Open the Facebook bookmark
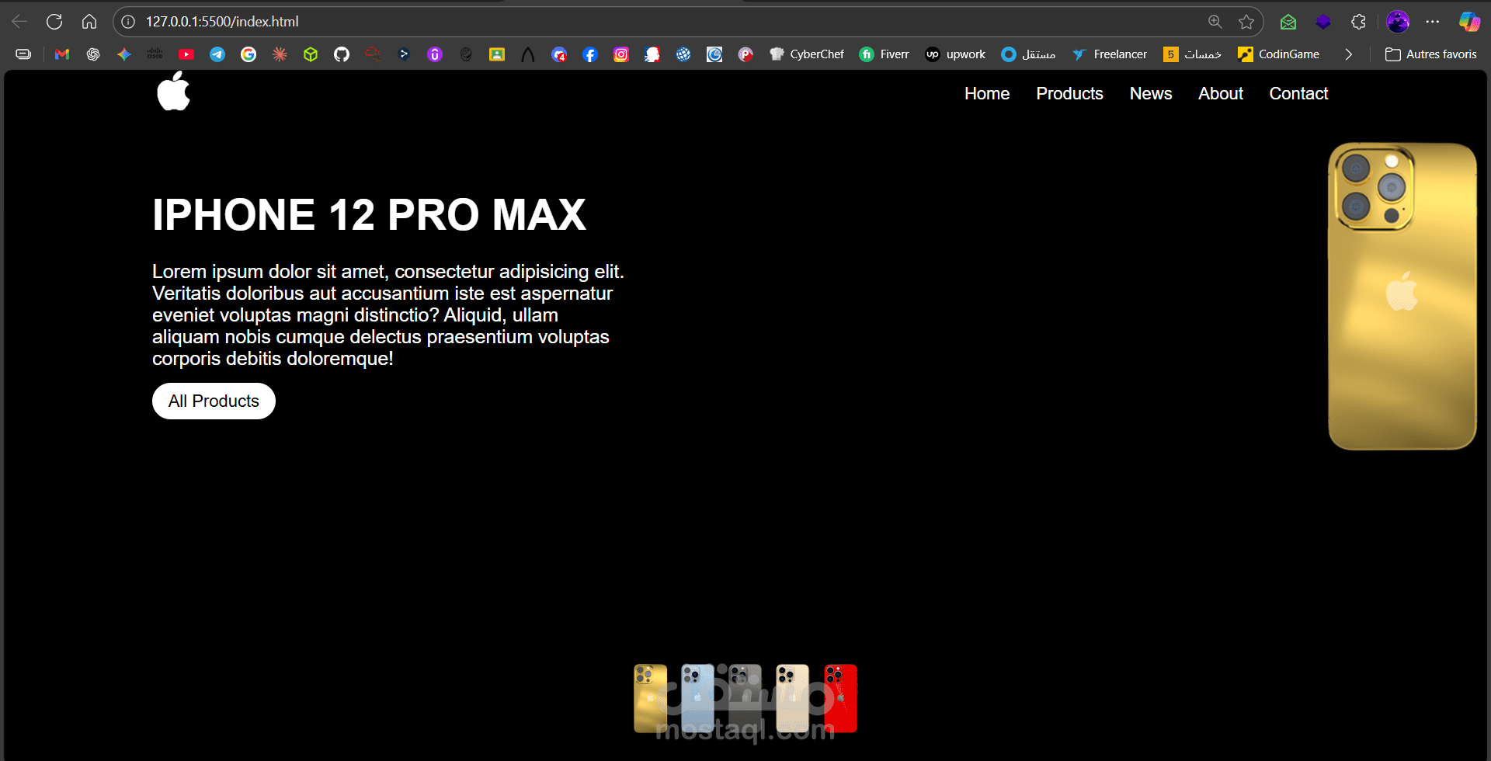 tap(590, 54)
